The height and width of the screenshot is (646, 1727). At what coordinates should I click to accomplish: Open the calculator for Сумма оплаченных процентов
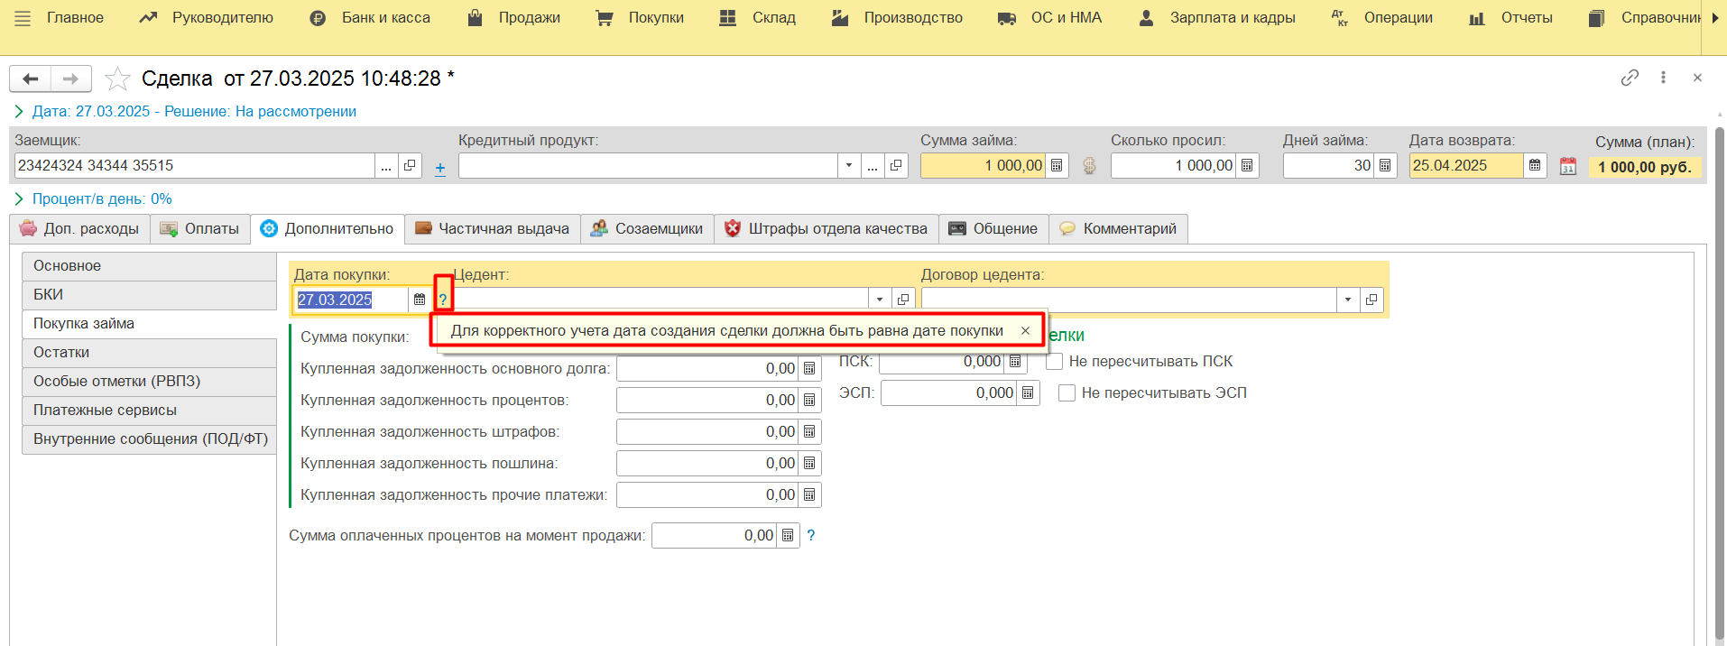[x=788, y=535]
